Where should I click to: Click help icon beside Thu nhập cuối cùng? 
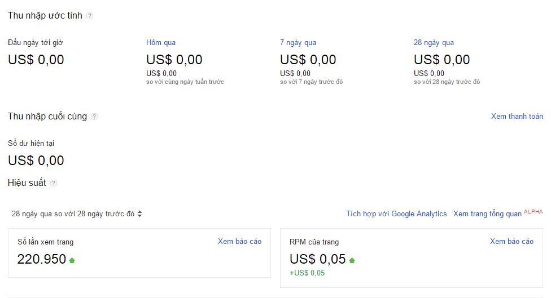click(x=94, y=117)
